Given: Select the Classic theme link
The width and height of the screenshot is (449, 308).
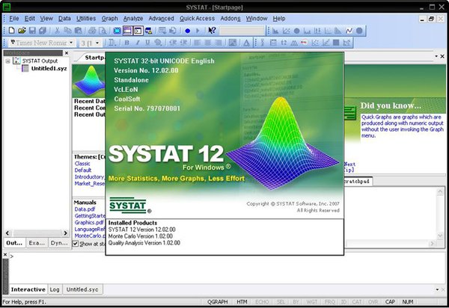Looking at the screenshot, I should pyautogui.click(x=84, y=162).
